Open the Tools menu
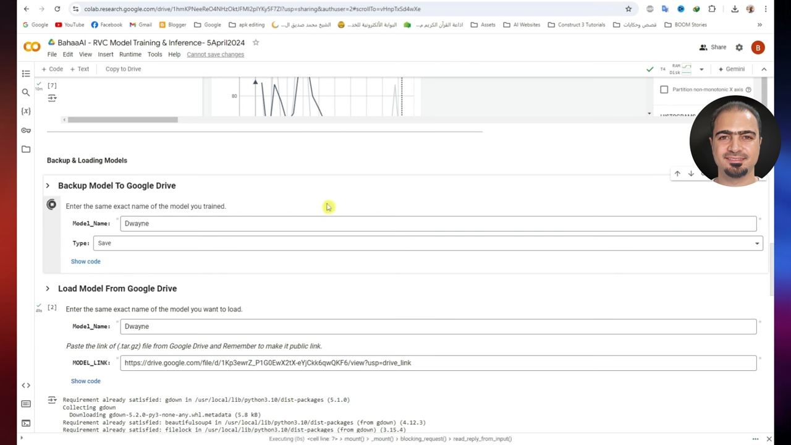791x445 pixels. coord(154,54)
